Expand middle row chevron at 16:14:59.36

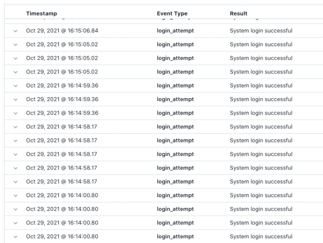tap(15, 99)
